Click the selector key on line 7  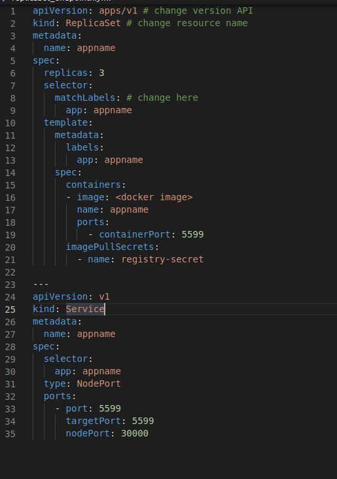pyautogui.click(x=65, y=85)
